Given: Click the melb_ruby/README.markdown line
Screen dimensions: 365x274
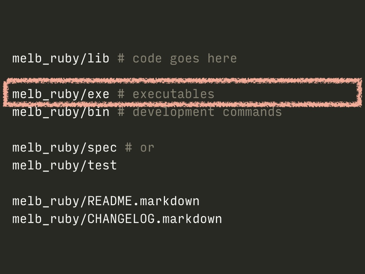Looking at the screenshot, I should click(x=106, y=201).
